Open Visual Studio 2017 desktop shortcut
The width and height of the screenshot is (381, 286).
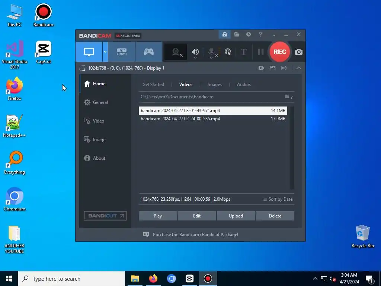coord(15,55)
